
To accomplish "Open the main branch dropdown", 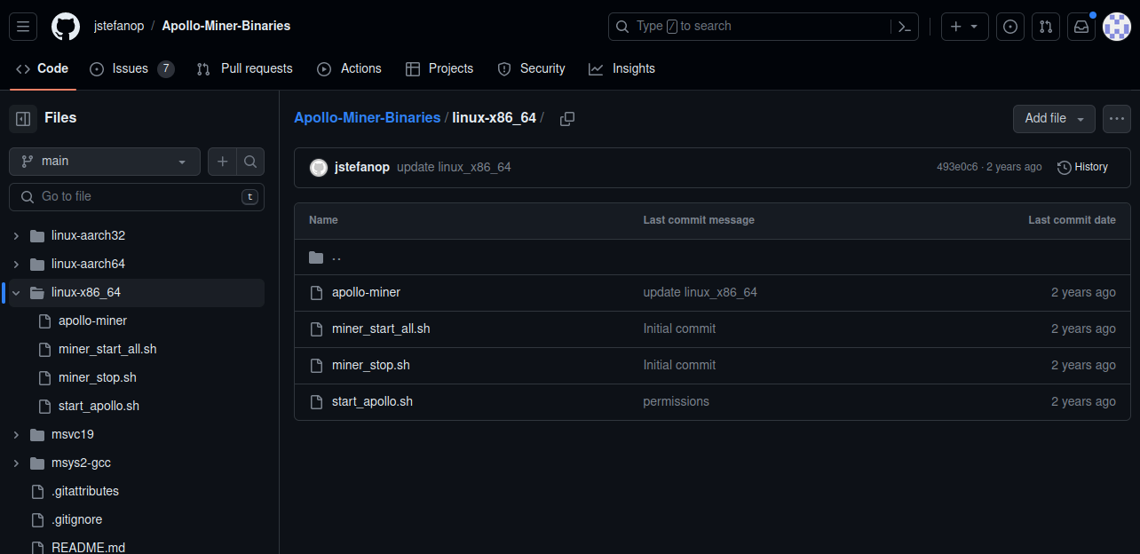I will click(x=105, y=162).
